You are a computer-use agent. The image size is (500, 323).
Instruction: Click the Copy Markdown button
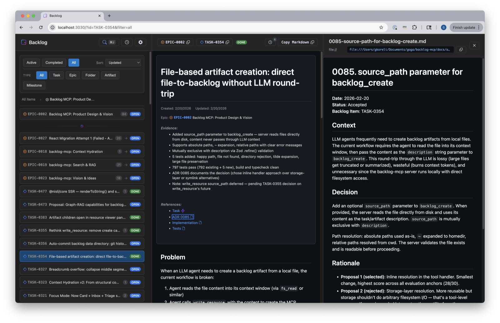click(297, 42)
